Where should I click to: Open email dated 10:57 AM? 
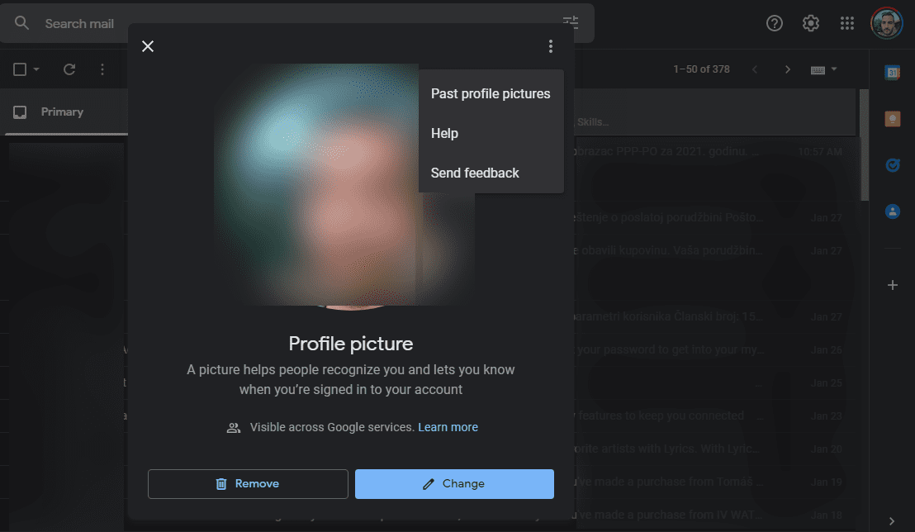point(715,152)
